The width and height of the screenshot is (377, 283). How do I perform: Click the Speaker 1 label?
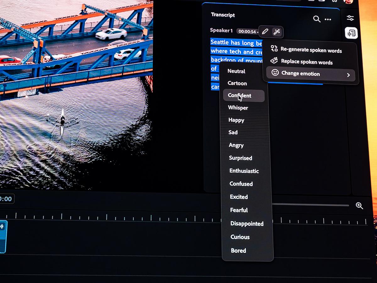221,31
